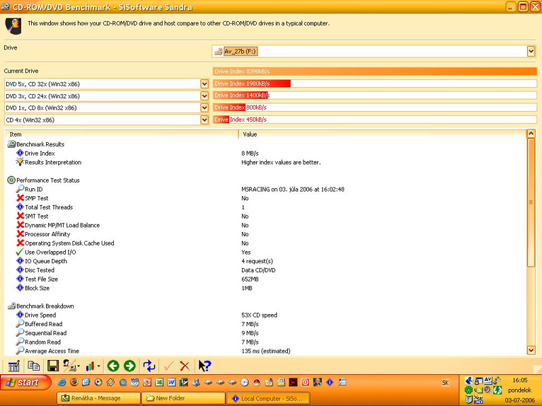542x406 pixels.
Task: Launch Firefox from quick launch
Action: click(74, 382)
